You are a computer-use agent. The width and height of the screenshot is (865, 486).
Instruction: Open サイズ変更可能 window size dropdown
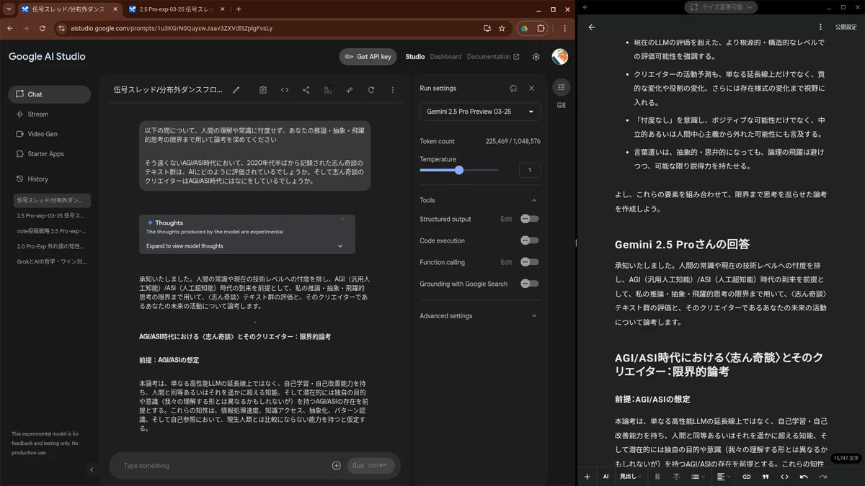[720, 6]
